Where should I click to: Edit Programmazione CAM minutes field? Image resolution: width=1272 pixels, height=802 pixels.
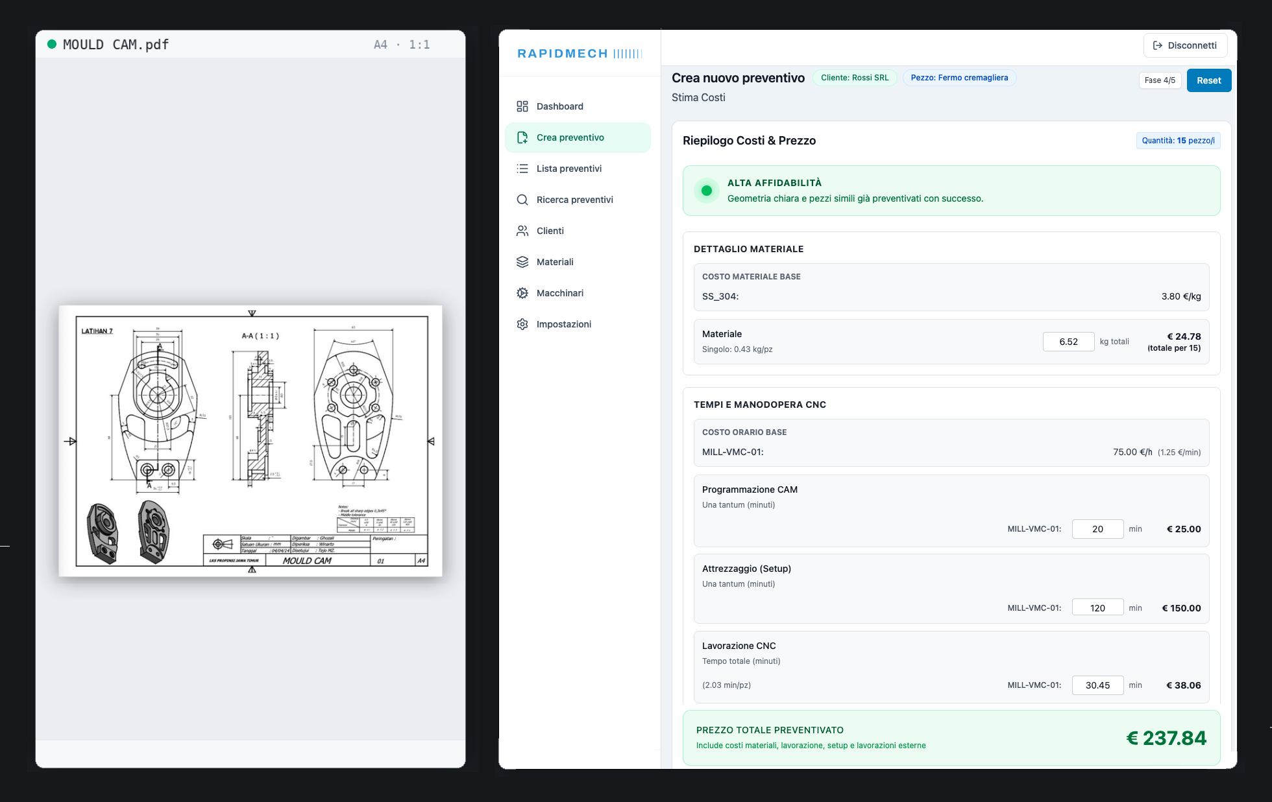(x=1097, y=529)
